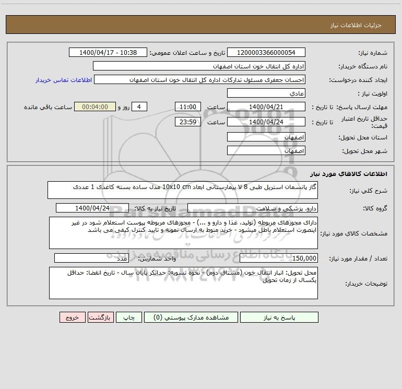Image resolution: width=402 pixels, height=389 pixels.
Task: Click the چاپ print button
Action: [129, 317]
